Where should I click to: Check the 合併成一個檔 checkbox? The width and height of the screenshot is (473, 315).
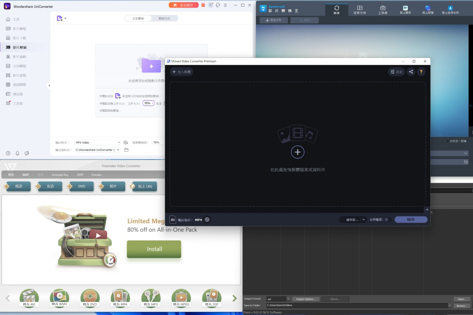pos(448,141)
